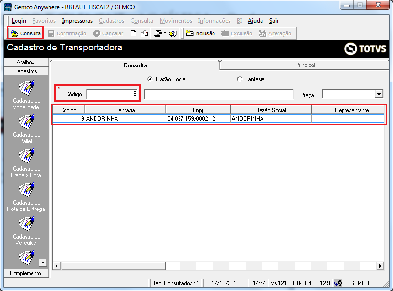Click the Atalhos sidebar button

pos(26,62)
